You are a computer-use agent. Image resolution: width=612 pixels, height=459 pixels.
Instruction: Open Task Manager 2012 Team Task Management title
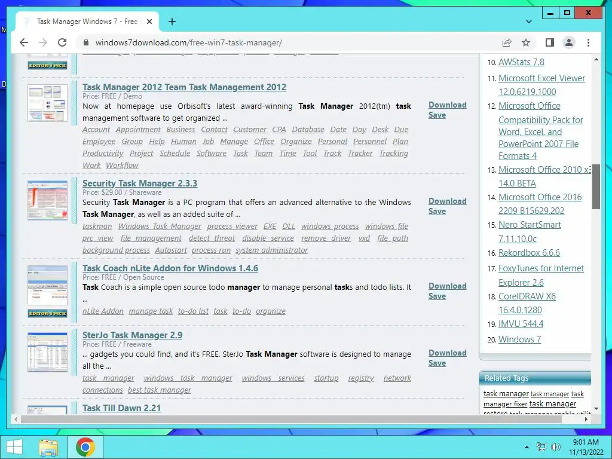184,87
